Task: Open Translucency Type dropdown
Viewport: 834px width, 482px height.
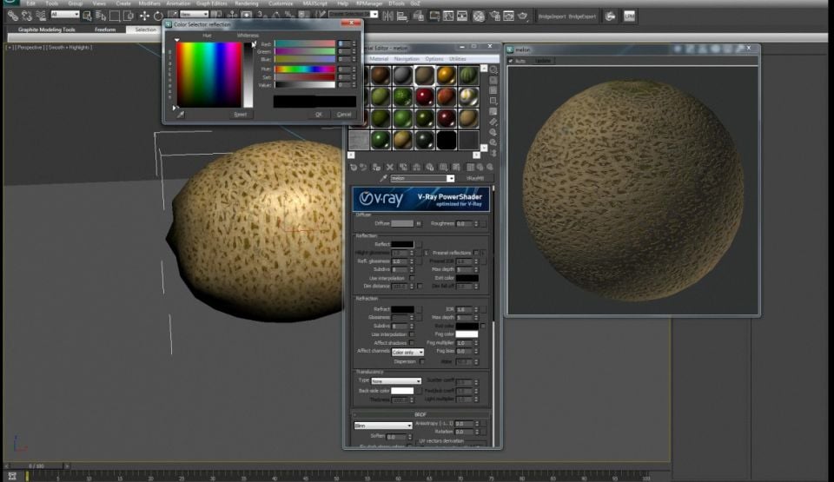Action: [396, 381]
